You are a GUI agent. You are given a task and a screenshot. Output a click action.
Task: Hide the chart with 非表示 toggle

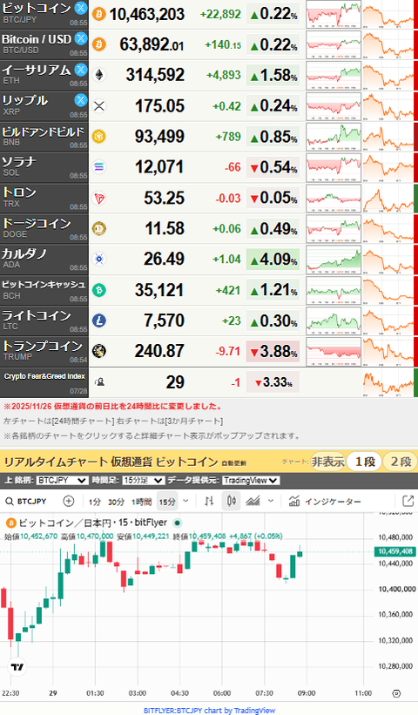(327, 462)
